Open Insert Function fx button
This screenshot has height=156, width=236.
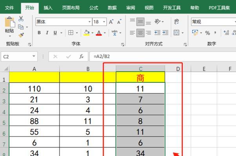[82, 57]
